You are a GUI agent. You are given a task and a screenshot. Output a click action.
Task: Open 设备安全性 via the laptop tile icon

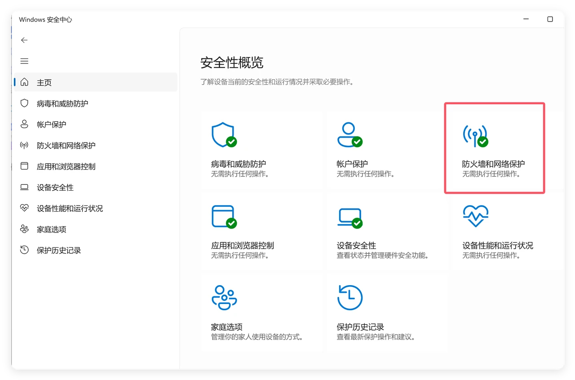[x=350, y=216]
